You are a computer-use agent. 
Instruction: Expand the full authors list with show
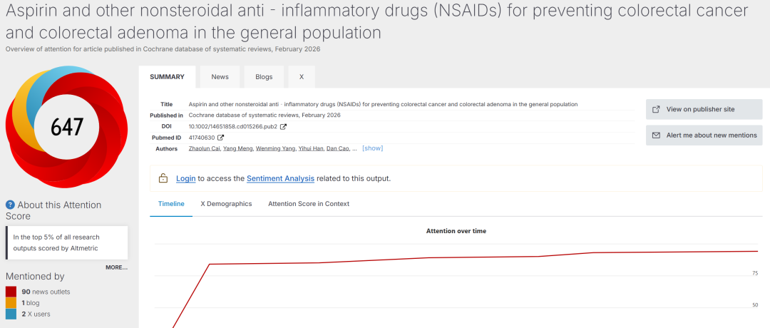click(x=372, y=148)
